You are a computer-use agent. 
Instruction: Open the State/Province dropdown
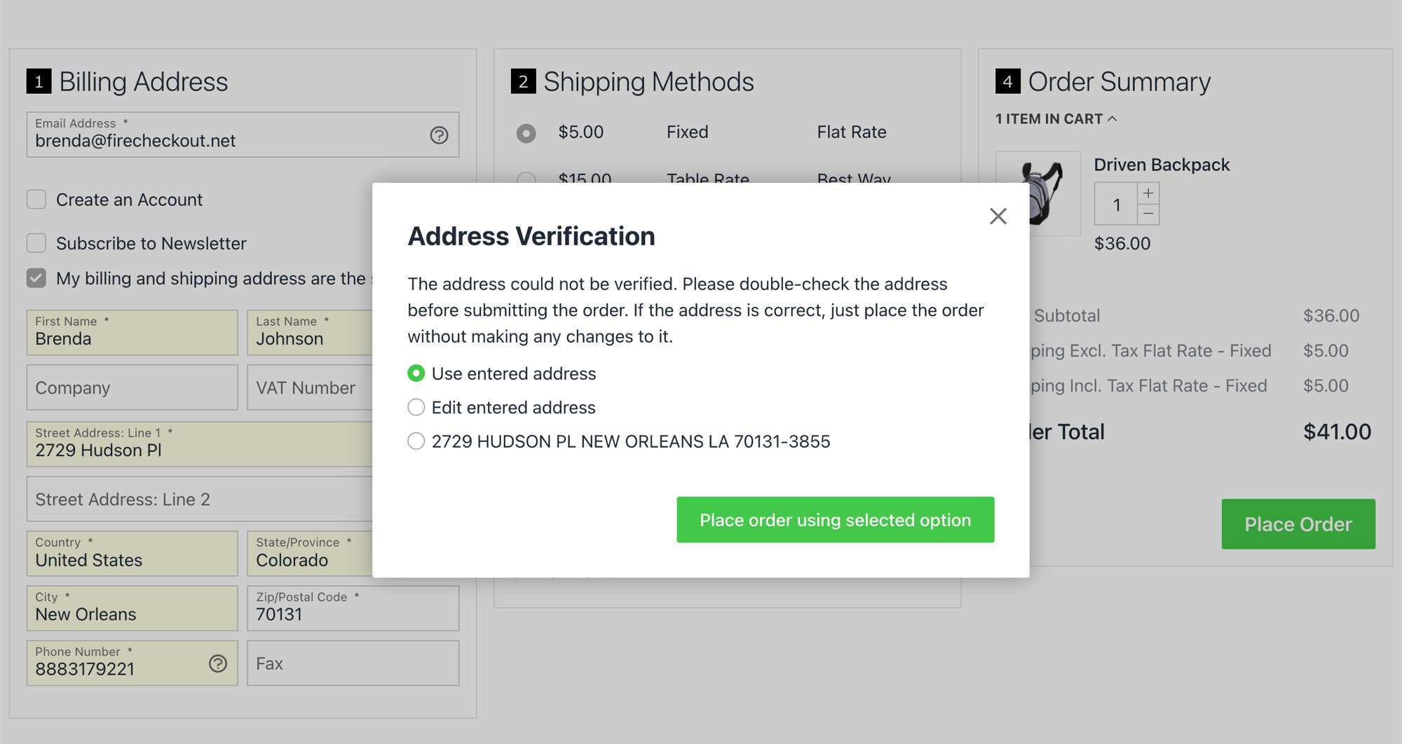coord(310,553)
